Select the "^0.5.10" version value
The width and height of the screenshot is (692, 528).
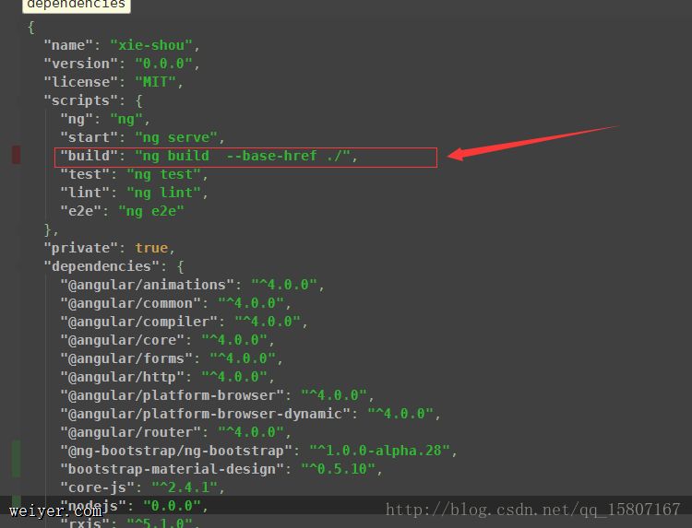(338, 469)
